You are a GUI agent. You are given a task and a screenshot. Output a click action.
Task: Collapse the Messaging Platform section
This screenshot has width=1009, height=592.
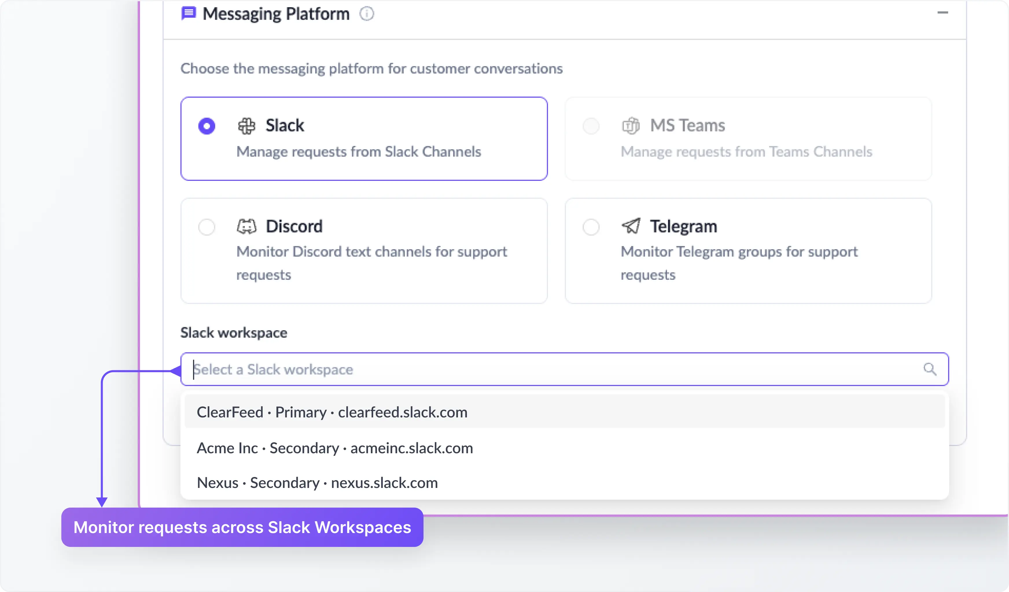coord(942,13)
